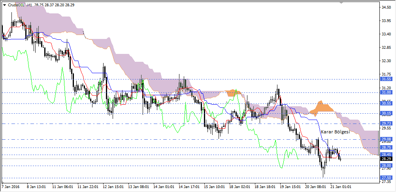Click the 31.00 price level label

tap(386, 92)
